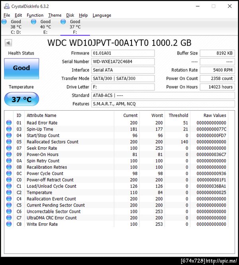Minimize the CrystalDiskInfo window
239x265 pixels.
(x=198, y=6)
